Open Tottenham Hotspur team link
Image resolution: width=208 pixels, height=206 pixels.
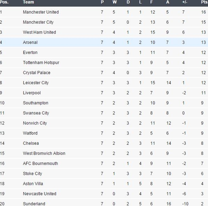[x=41, y=63]
